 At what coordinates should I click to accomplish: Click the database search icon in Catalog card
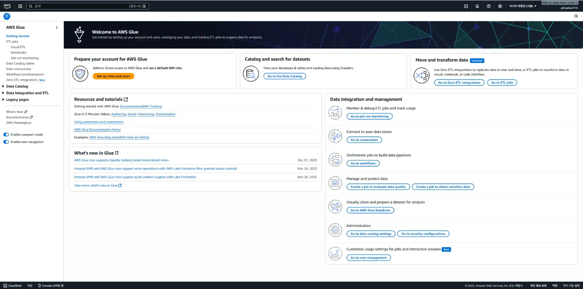click(251, 73)
